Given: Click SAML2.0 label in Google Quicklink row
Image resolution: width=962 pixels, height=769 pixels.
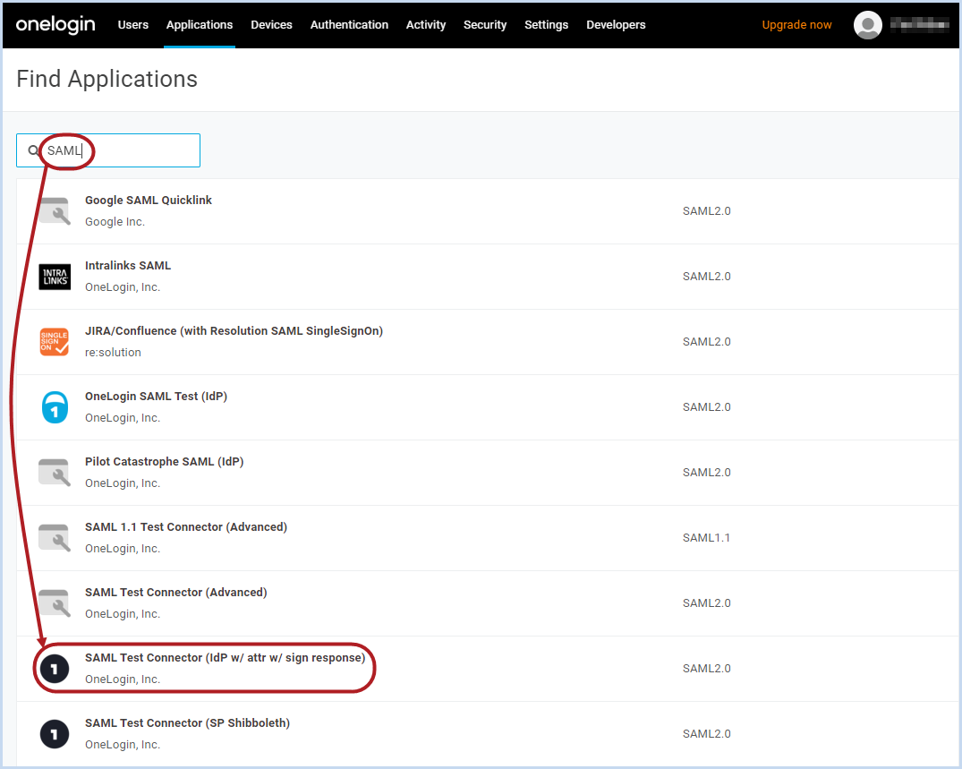Looking at the screenshot, I should (706, 211).
